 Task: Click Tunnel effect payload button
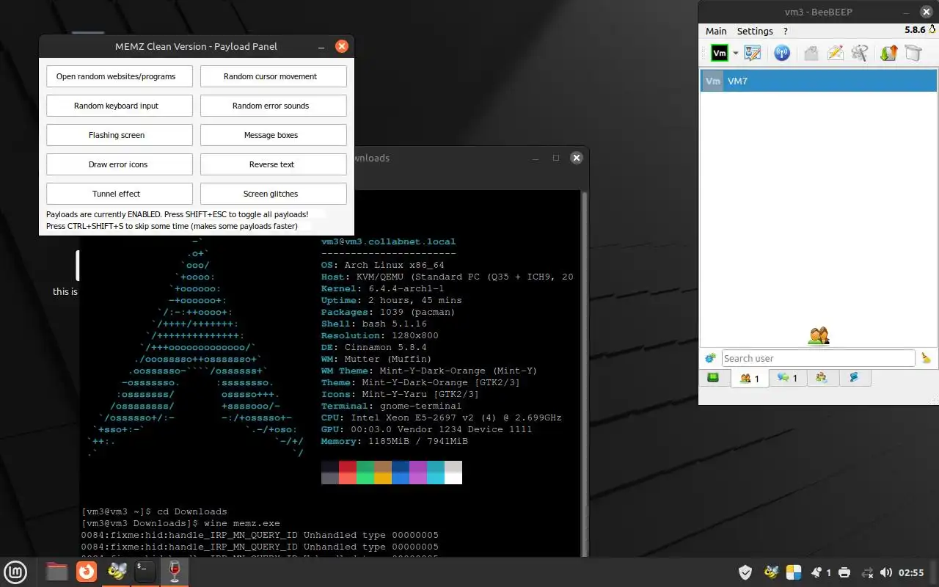click(120, 194)
